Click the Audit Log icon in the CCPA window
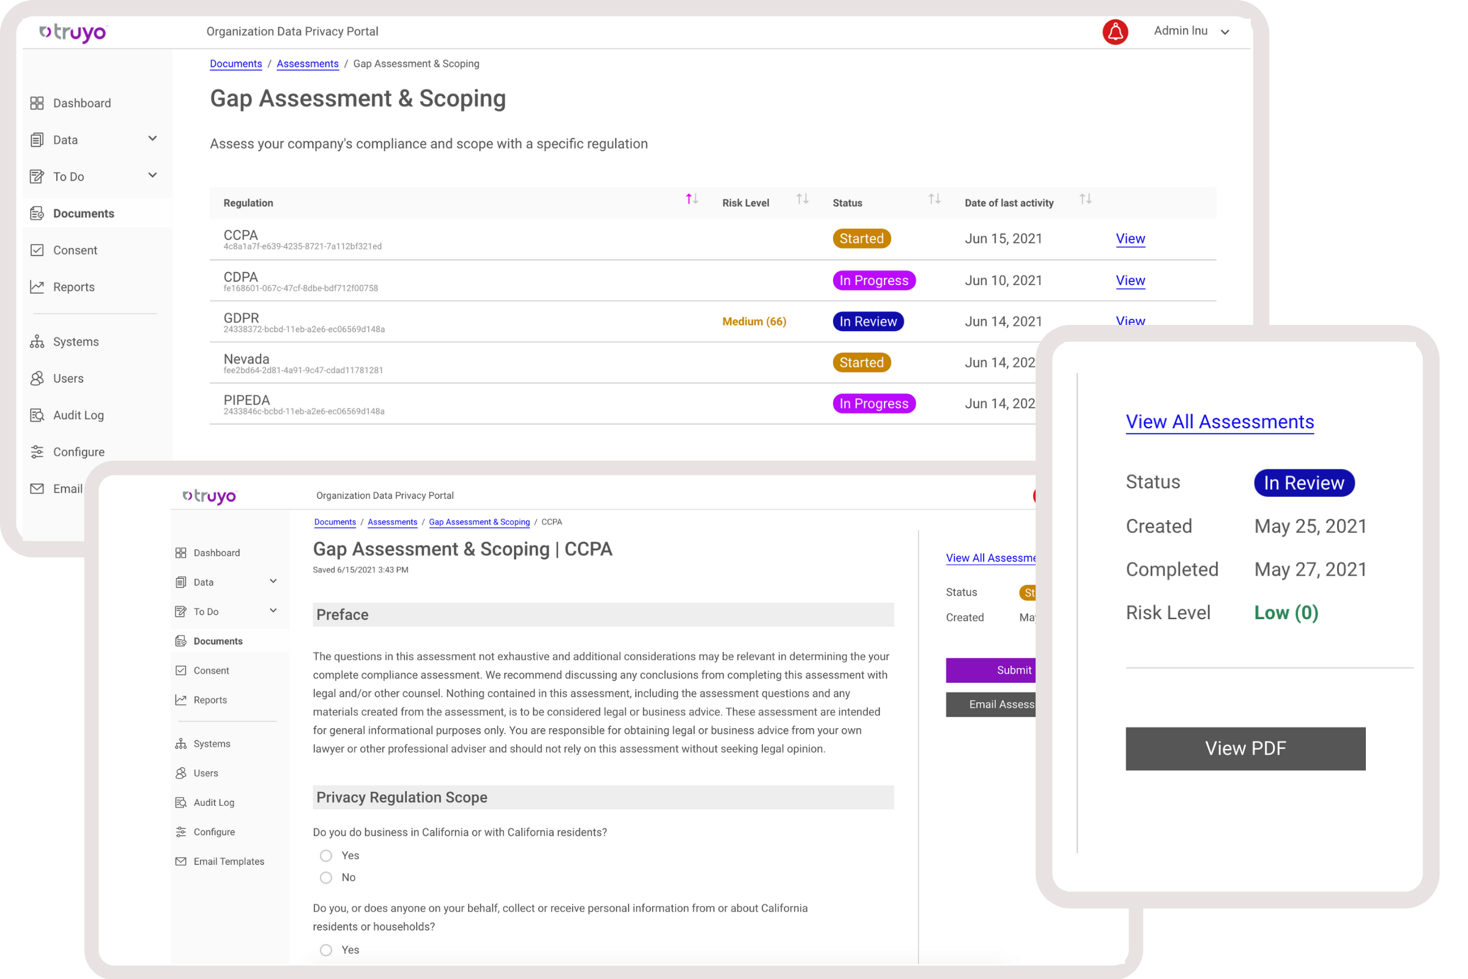1468x979 pixels. click(181, 802)
